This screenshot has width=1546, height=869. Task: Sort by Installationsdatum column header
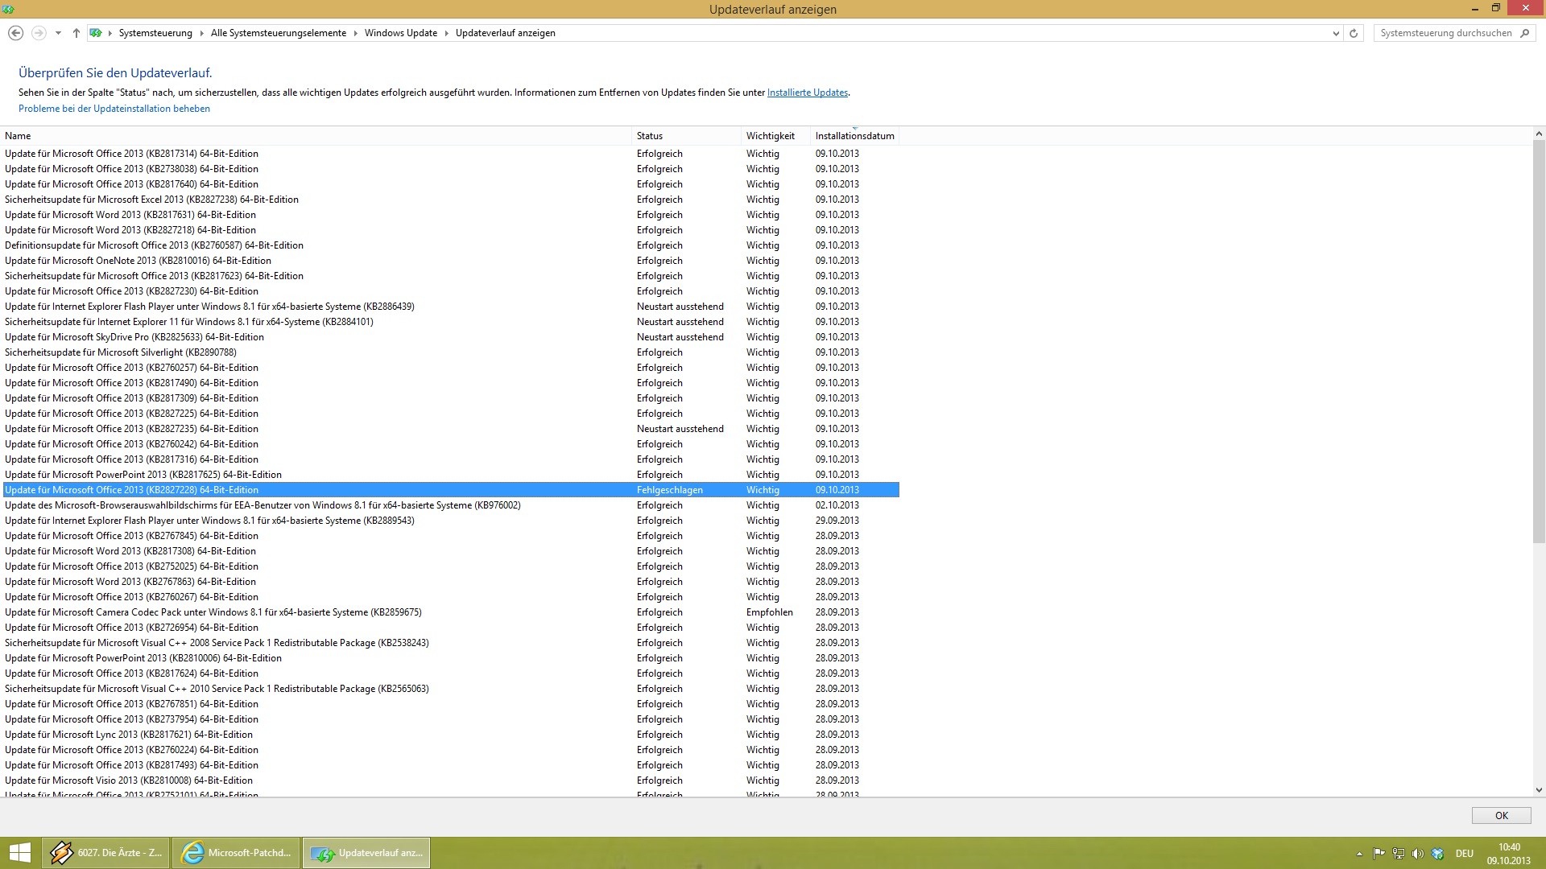(x=854, y=136)
